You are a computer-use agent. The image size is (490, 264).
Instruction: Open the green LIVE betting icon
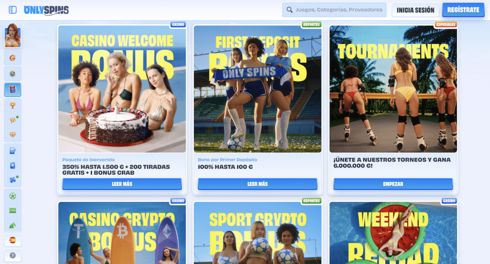12,211
